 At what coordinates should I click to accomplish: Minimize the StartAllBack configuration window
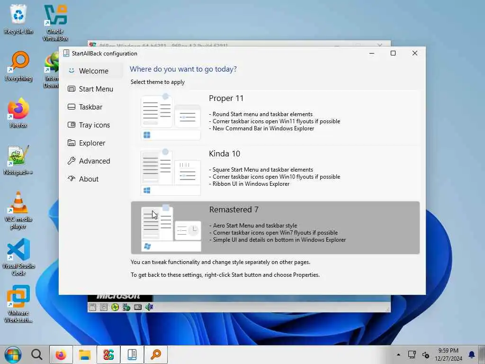pos(372,53)
